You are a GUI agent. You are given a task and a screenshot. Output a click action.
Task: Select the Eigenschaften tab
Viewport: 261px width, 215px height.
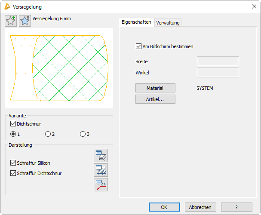(x=136, y=22)
